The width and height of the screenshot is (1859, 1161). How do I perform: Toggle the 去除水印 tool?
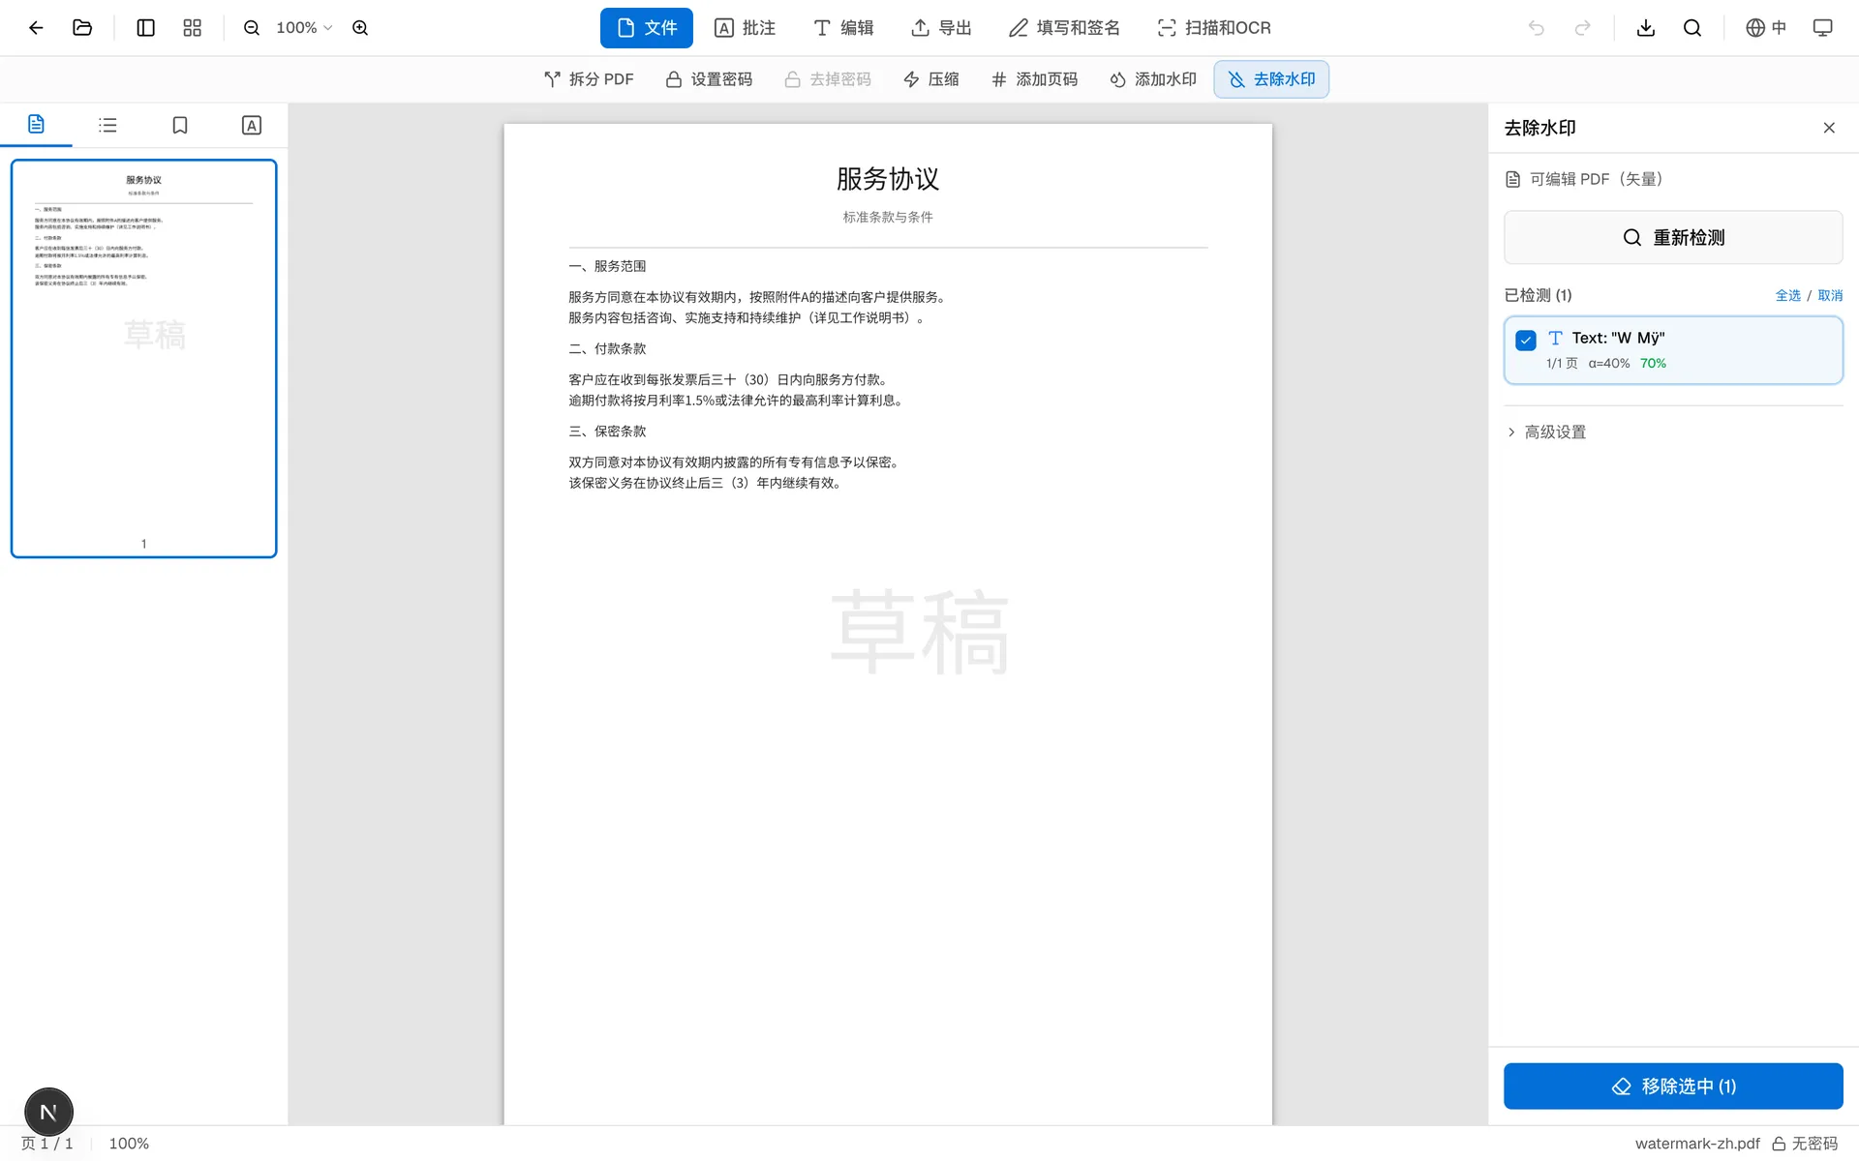1271,79
